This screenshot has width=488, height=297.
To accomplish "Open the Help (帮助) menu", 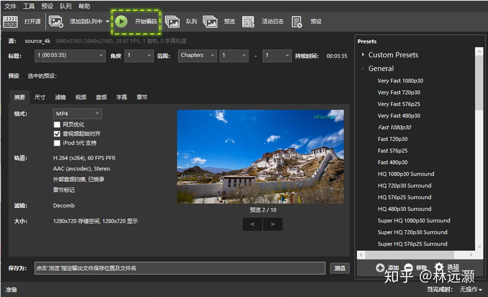I will pyautogui.click(x=84, y=6).
